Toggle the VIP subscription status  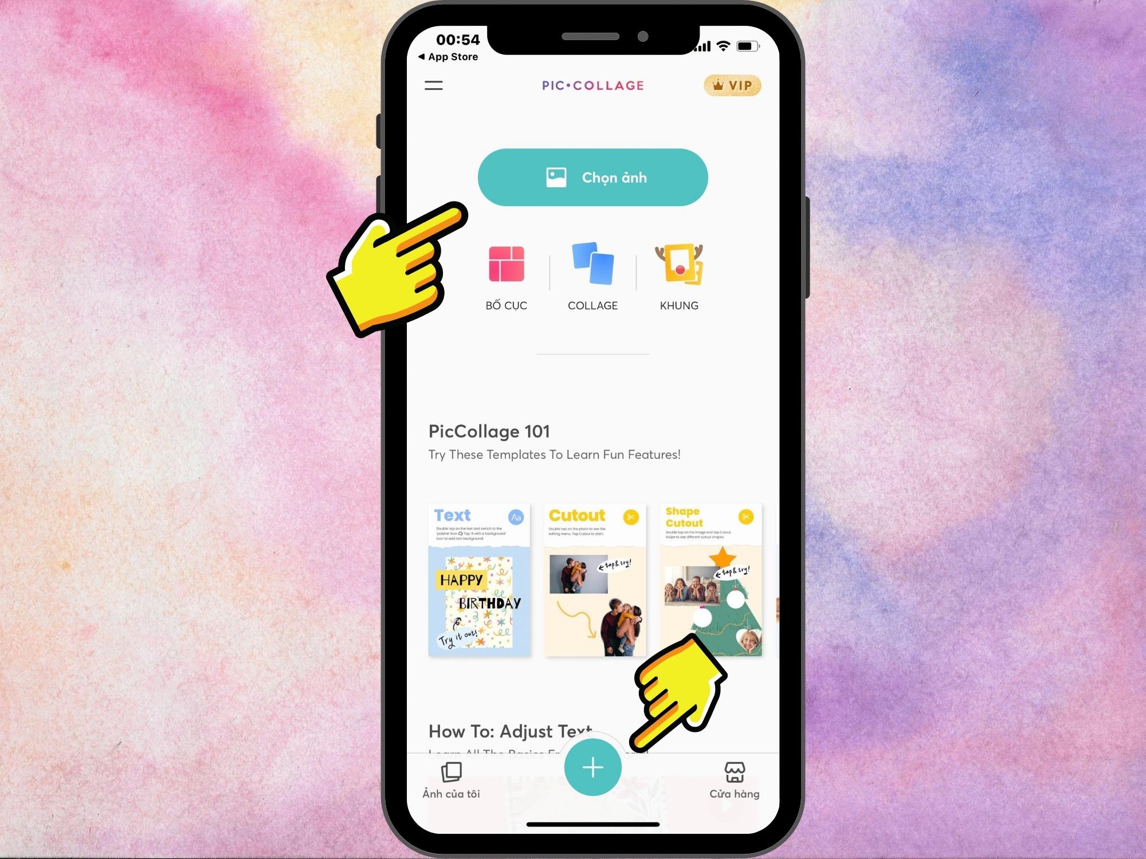click(x=732, y=84)
